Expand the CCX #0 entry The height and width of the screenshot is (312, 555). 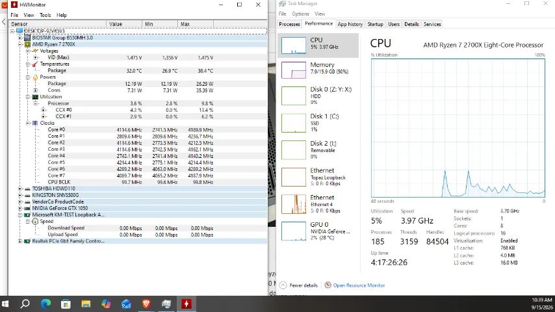pos(44,110)
